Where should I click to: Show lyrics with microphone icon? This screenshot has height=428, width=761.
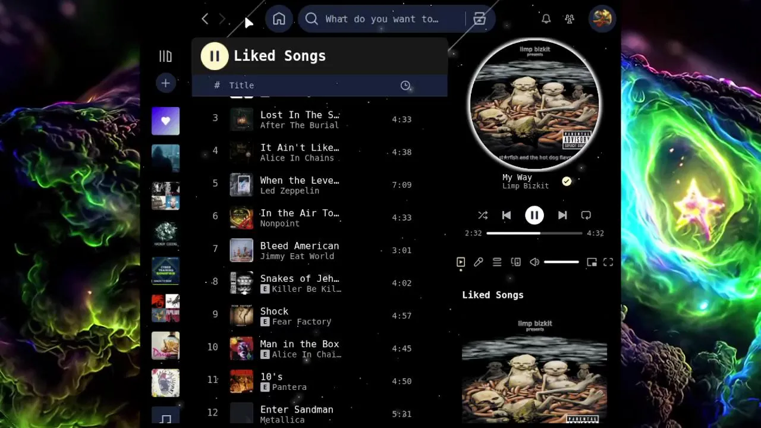479,262
